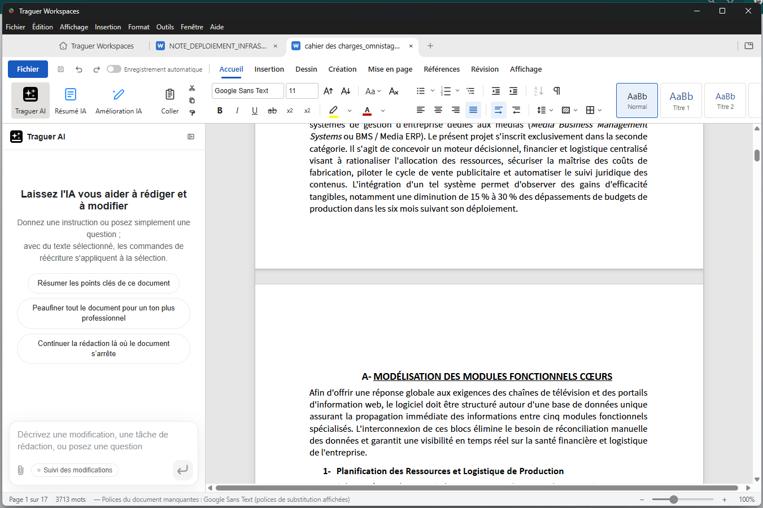Choose Peaufiner tout le document suggestion
Screen dimensions: 763x508
click(104, 313)
